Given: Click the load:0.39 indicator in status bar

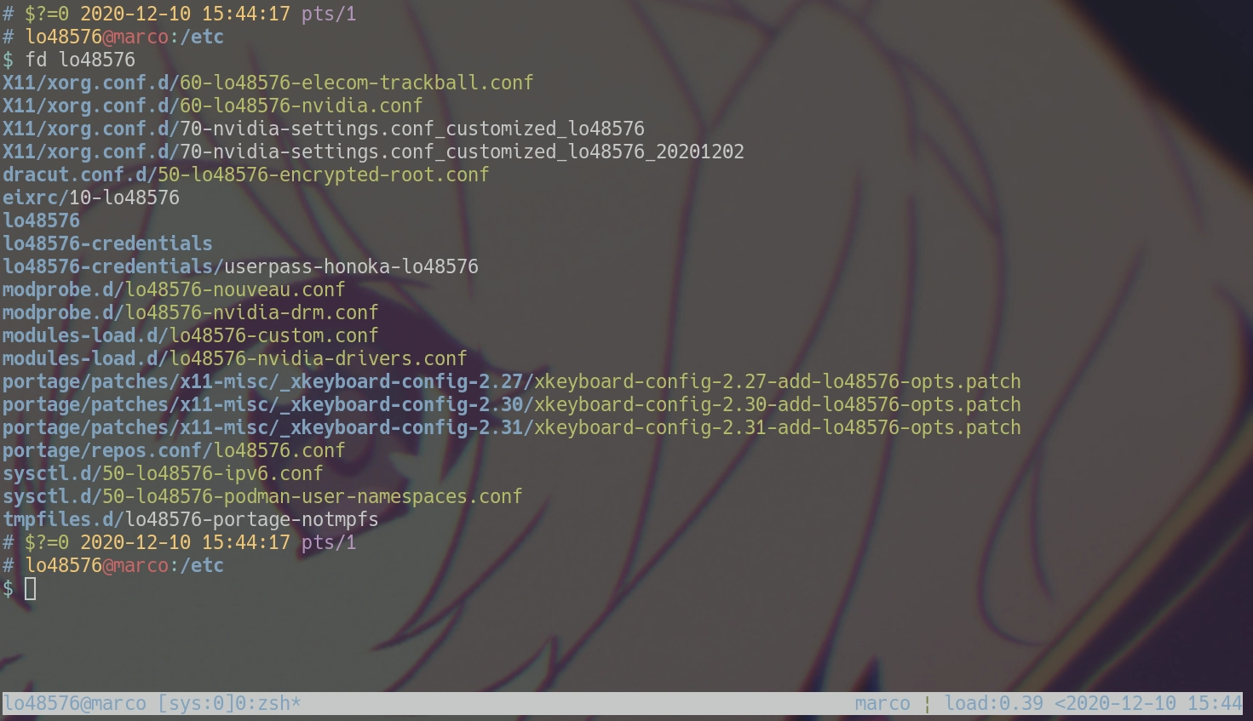Looking at the screenshot, I should [x=993, y=703].
